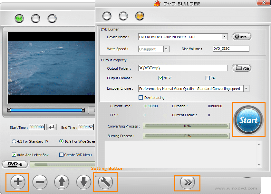Open the Write Speed dropdown
This screenshot has width=271, height=194.
166,49
